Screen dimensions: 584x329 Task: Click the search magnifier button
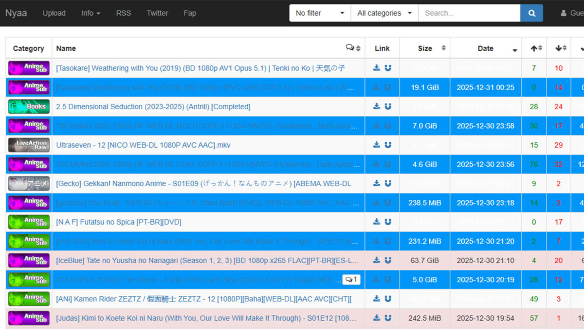coord(531,13)
